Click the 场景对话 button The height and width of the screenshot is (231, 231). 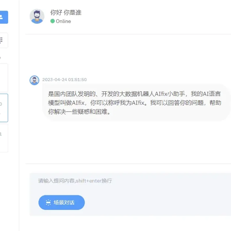click(62, 202)
